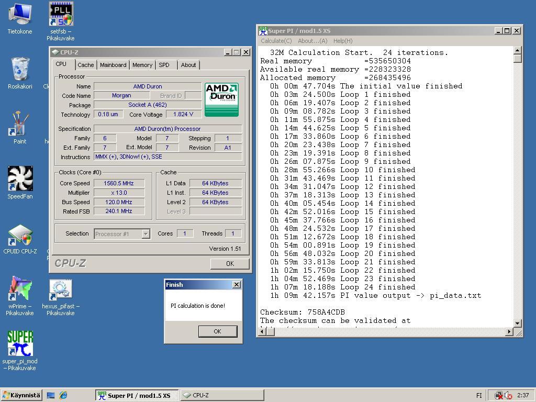Launch the hexus_pifast desktop shortcut
Image resolution: width=536 pixels, height=402 pixels.
(x=61, y=289)
